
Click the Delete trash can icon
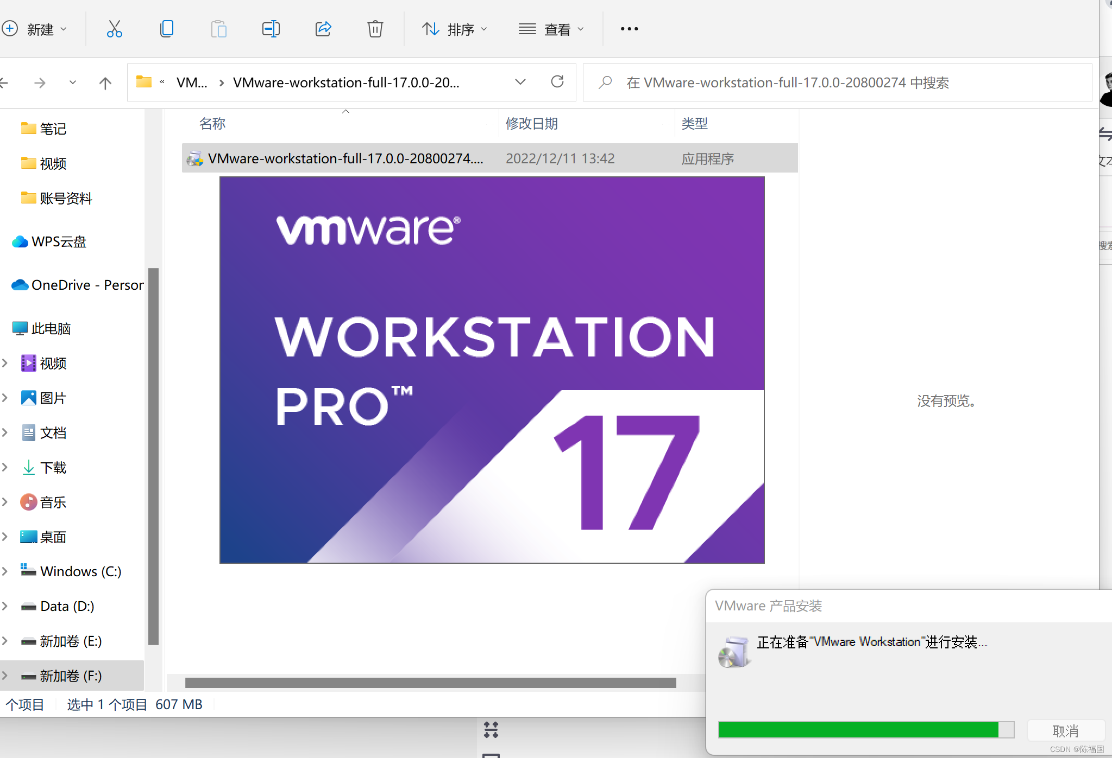pos(375,29)
